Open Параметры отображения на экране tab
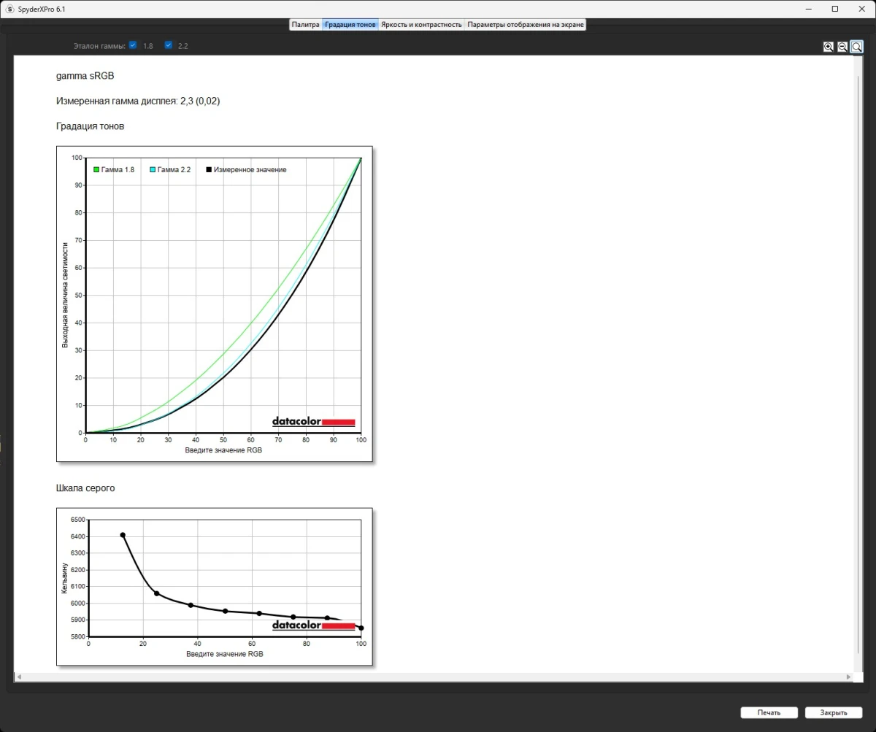This screenshot has height=732, width=876. [x=526, y=24]
